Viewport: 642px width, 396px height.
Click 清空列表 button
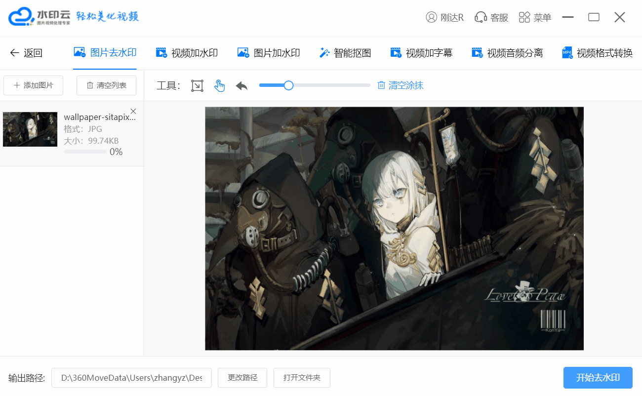(106, 85)
